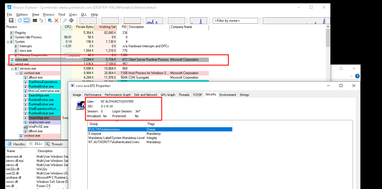The width and height of the screenshot is (382, 189).
Task: Select the BUILTIN\Administrators group row
Action: (x=160, y=129)
